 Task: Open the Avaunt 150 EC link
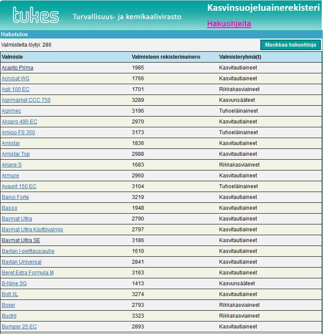[19, 186]
